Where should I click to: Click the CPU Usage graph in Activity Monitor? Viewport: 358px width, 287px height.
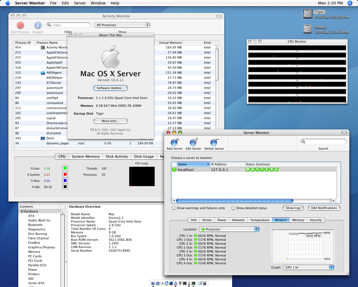[142, 177]
